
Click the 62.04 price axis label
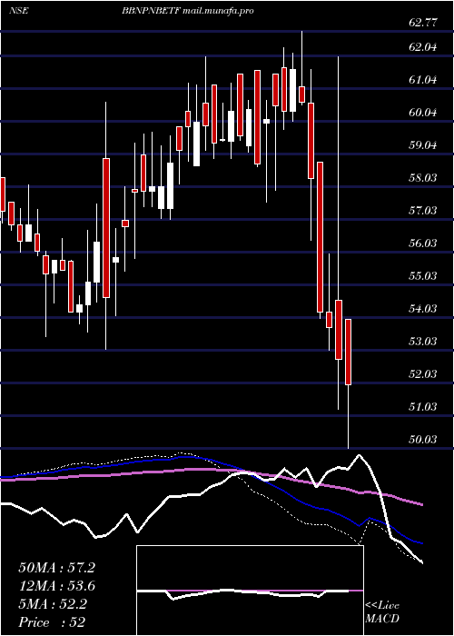[423, 47]
